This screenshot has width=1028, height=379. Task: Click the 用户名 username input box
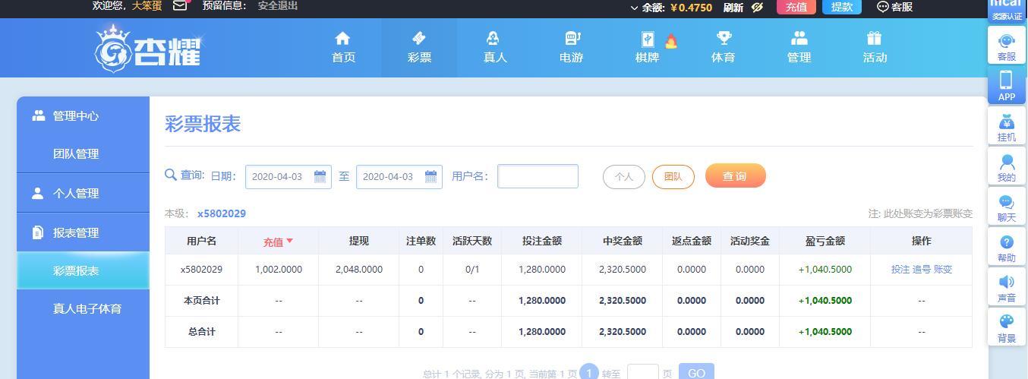[x=538, y=176]
